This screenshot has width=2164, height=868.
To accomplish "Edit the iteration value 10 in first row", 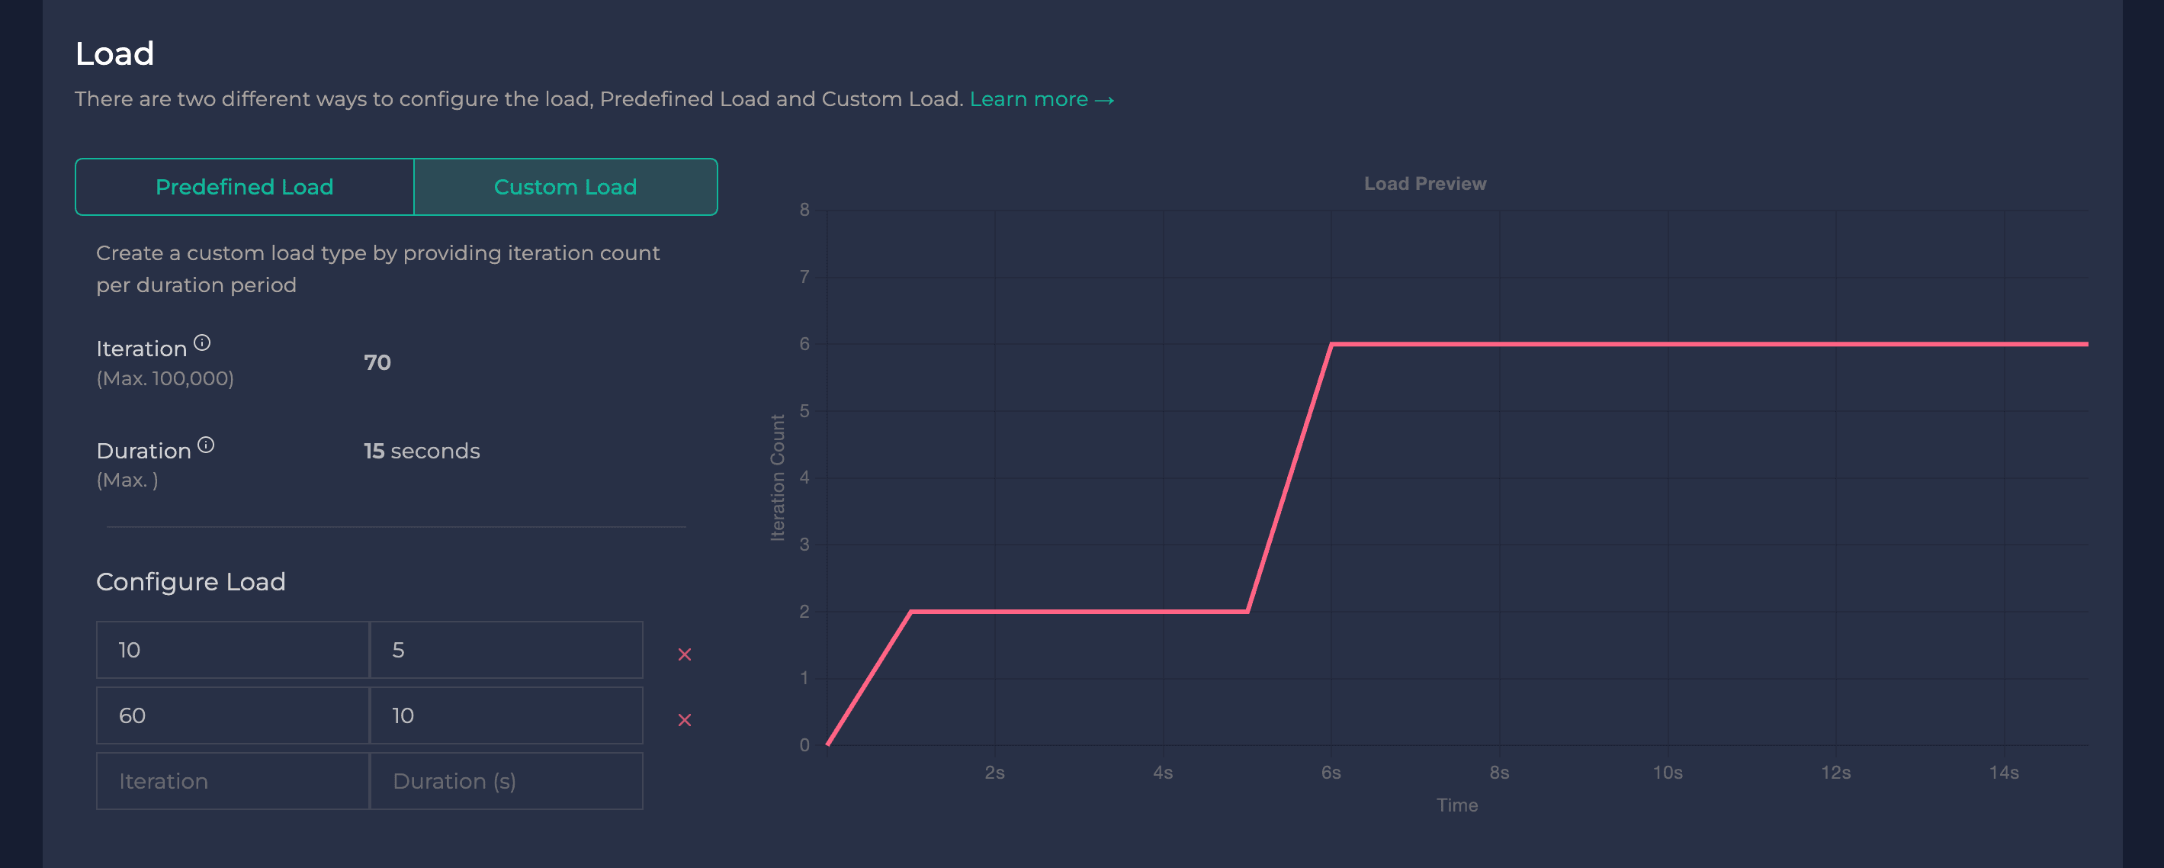I will point(232,650).
